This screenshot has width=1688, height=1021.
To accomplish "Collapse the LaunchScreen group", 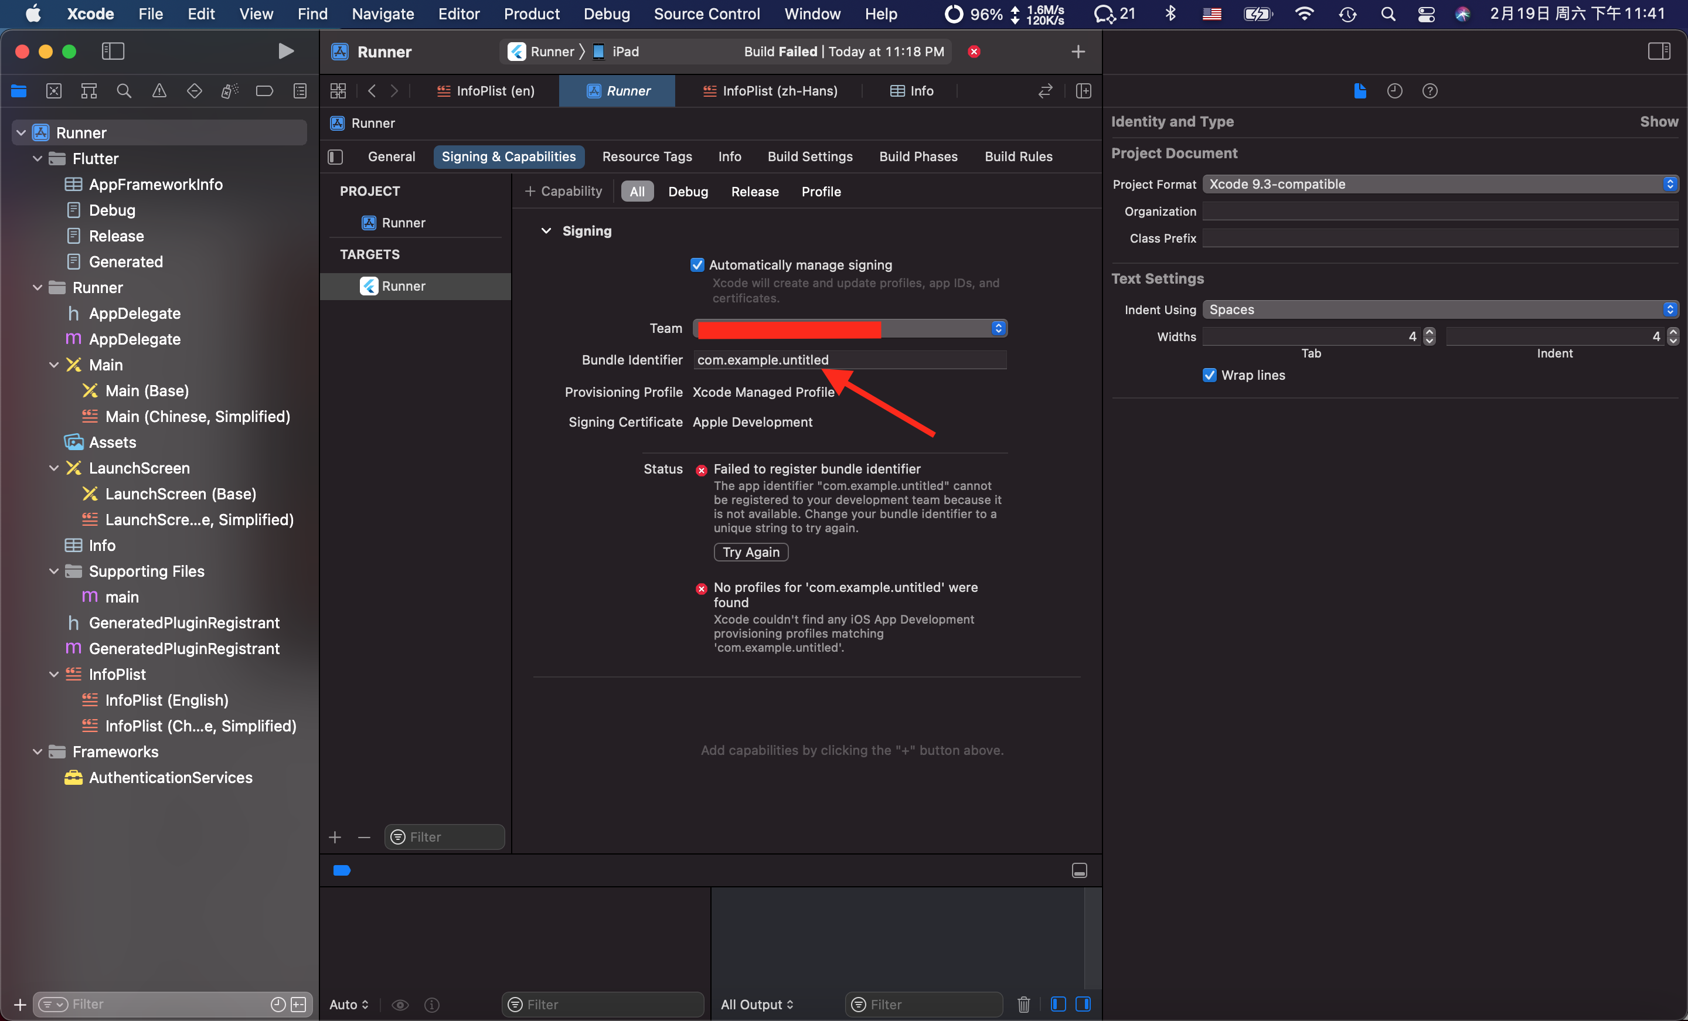I will point(54,468).
